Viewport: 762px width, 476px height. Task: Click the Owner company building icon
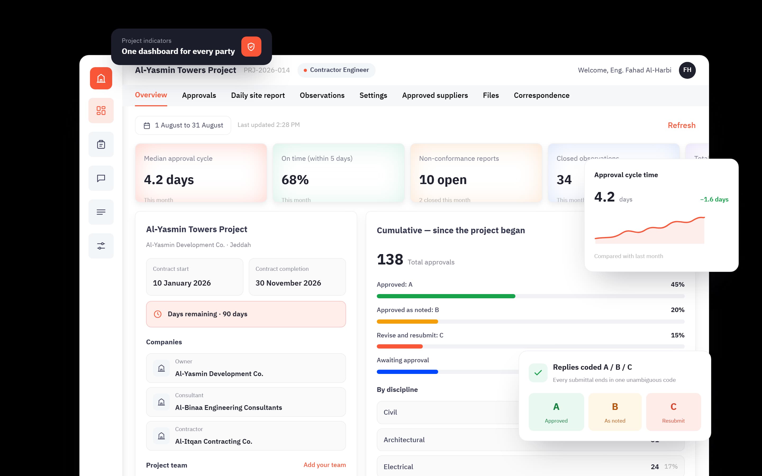161,368
